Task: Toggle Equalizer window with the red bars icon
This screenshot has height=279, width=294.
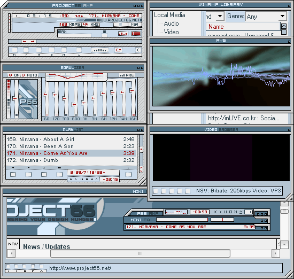Action: 123,34
